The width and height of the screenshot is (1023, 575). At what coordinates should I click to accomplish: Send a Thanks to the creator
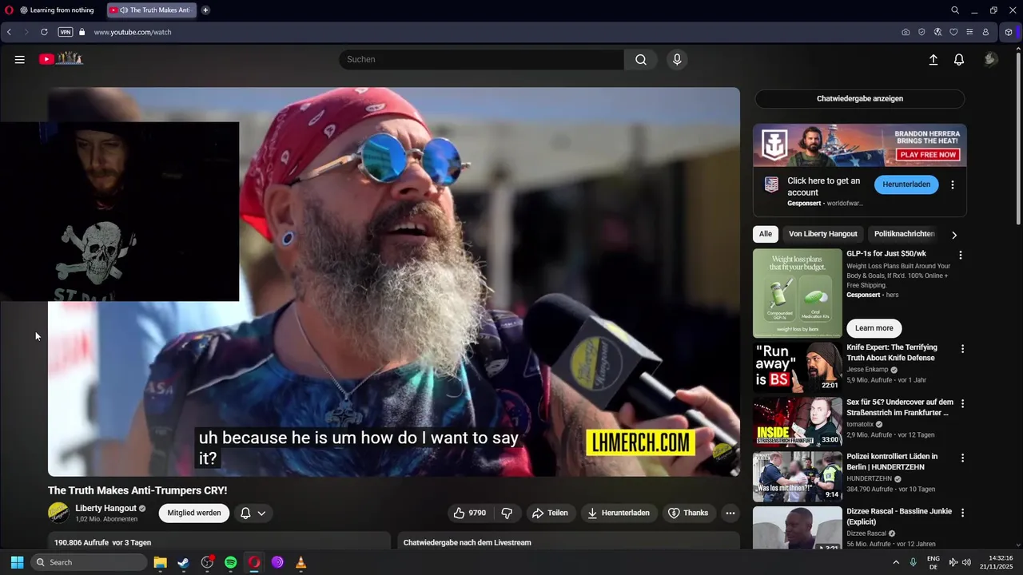(688, 513)
